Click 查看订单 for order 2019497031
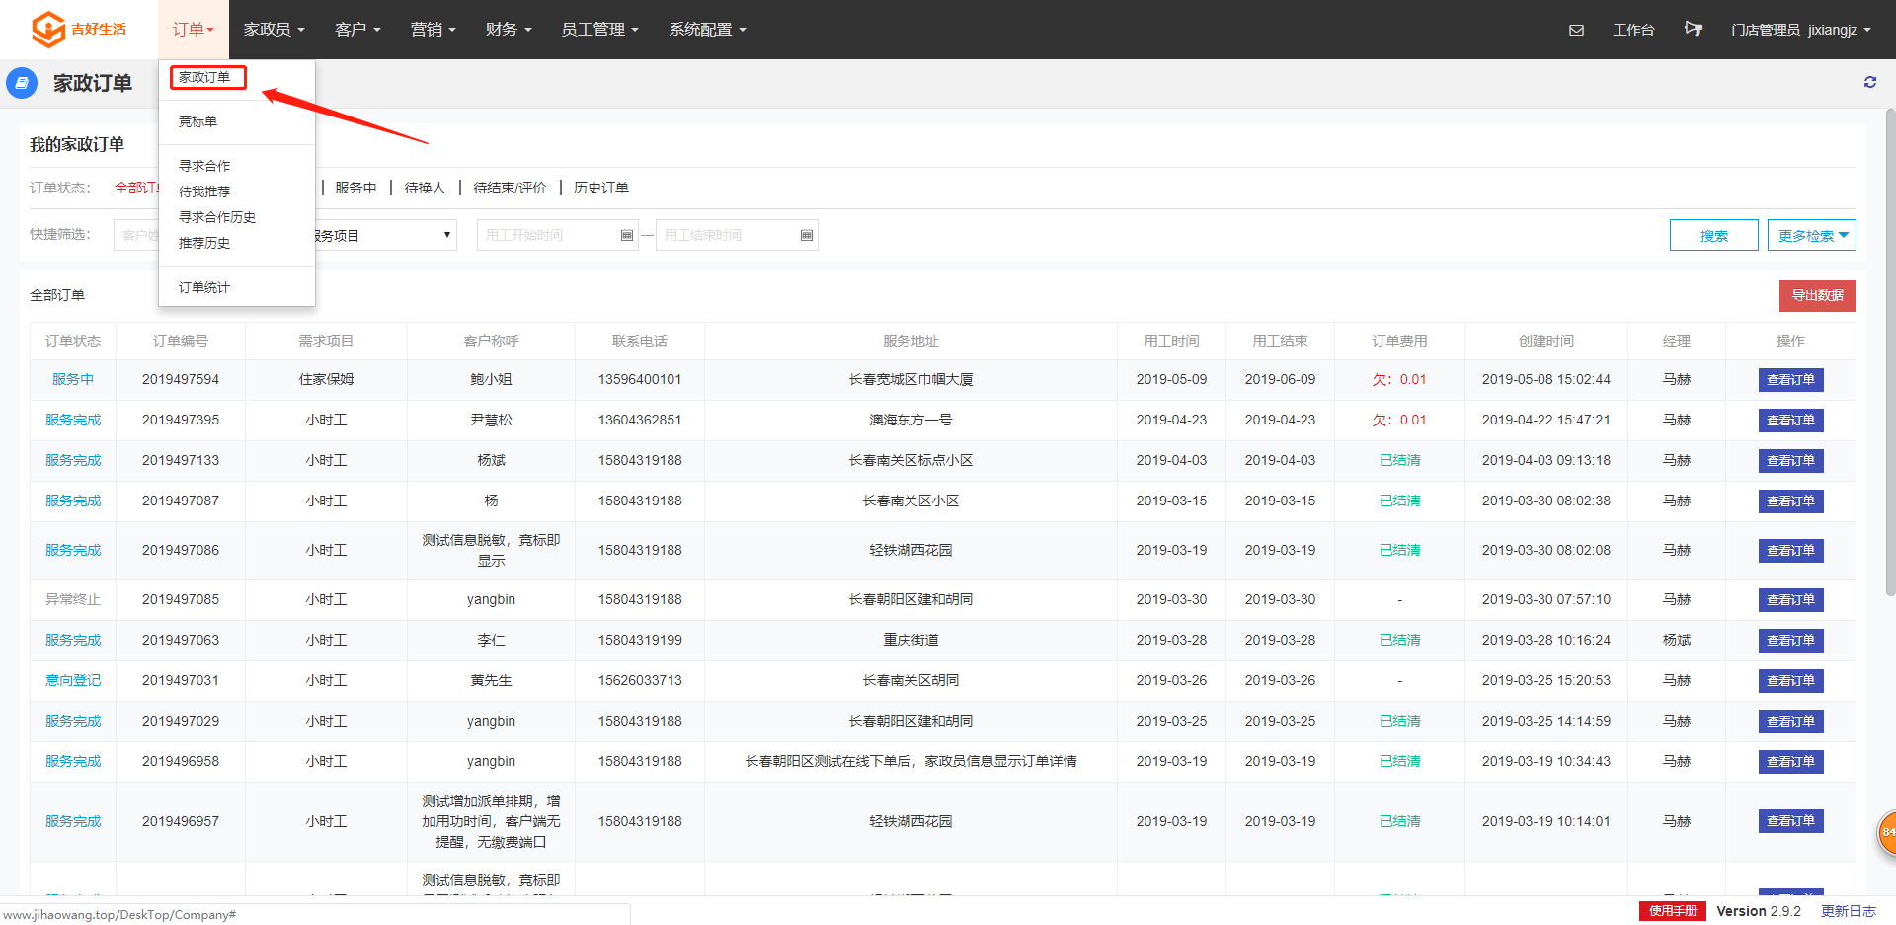This screenshot has width=1896, height=925. click(x=1790, y=681)
